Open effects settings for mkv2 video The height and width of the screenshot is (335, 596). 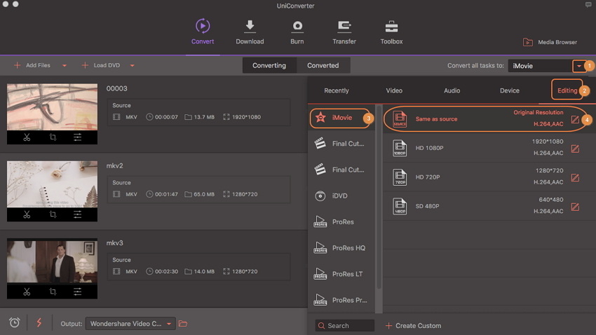(78, 214)
